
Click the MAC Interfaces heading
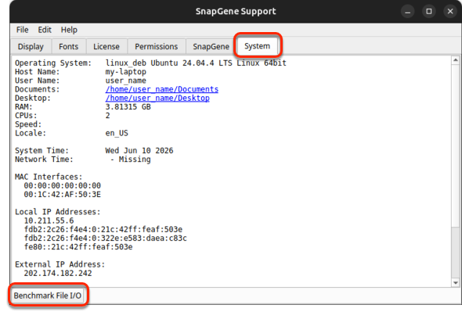49,177
